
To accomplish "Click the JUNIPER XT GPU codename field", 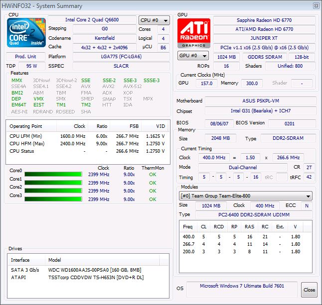I will (x=264, y=38).
